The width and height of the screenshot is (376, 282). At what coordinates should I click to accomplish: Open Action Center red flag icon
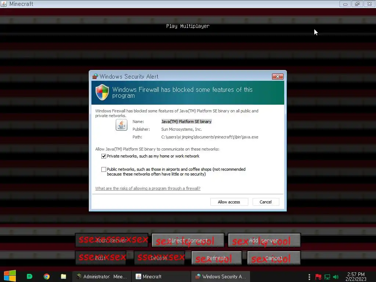318,277
